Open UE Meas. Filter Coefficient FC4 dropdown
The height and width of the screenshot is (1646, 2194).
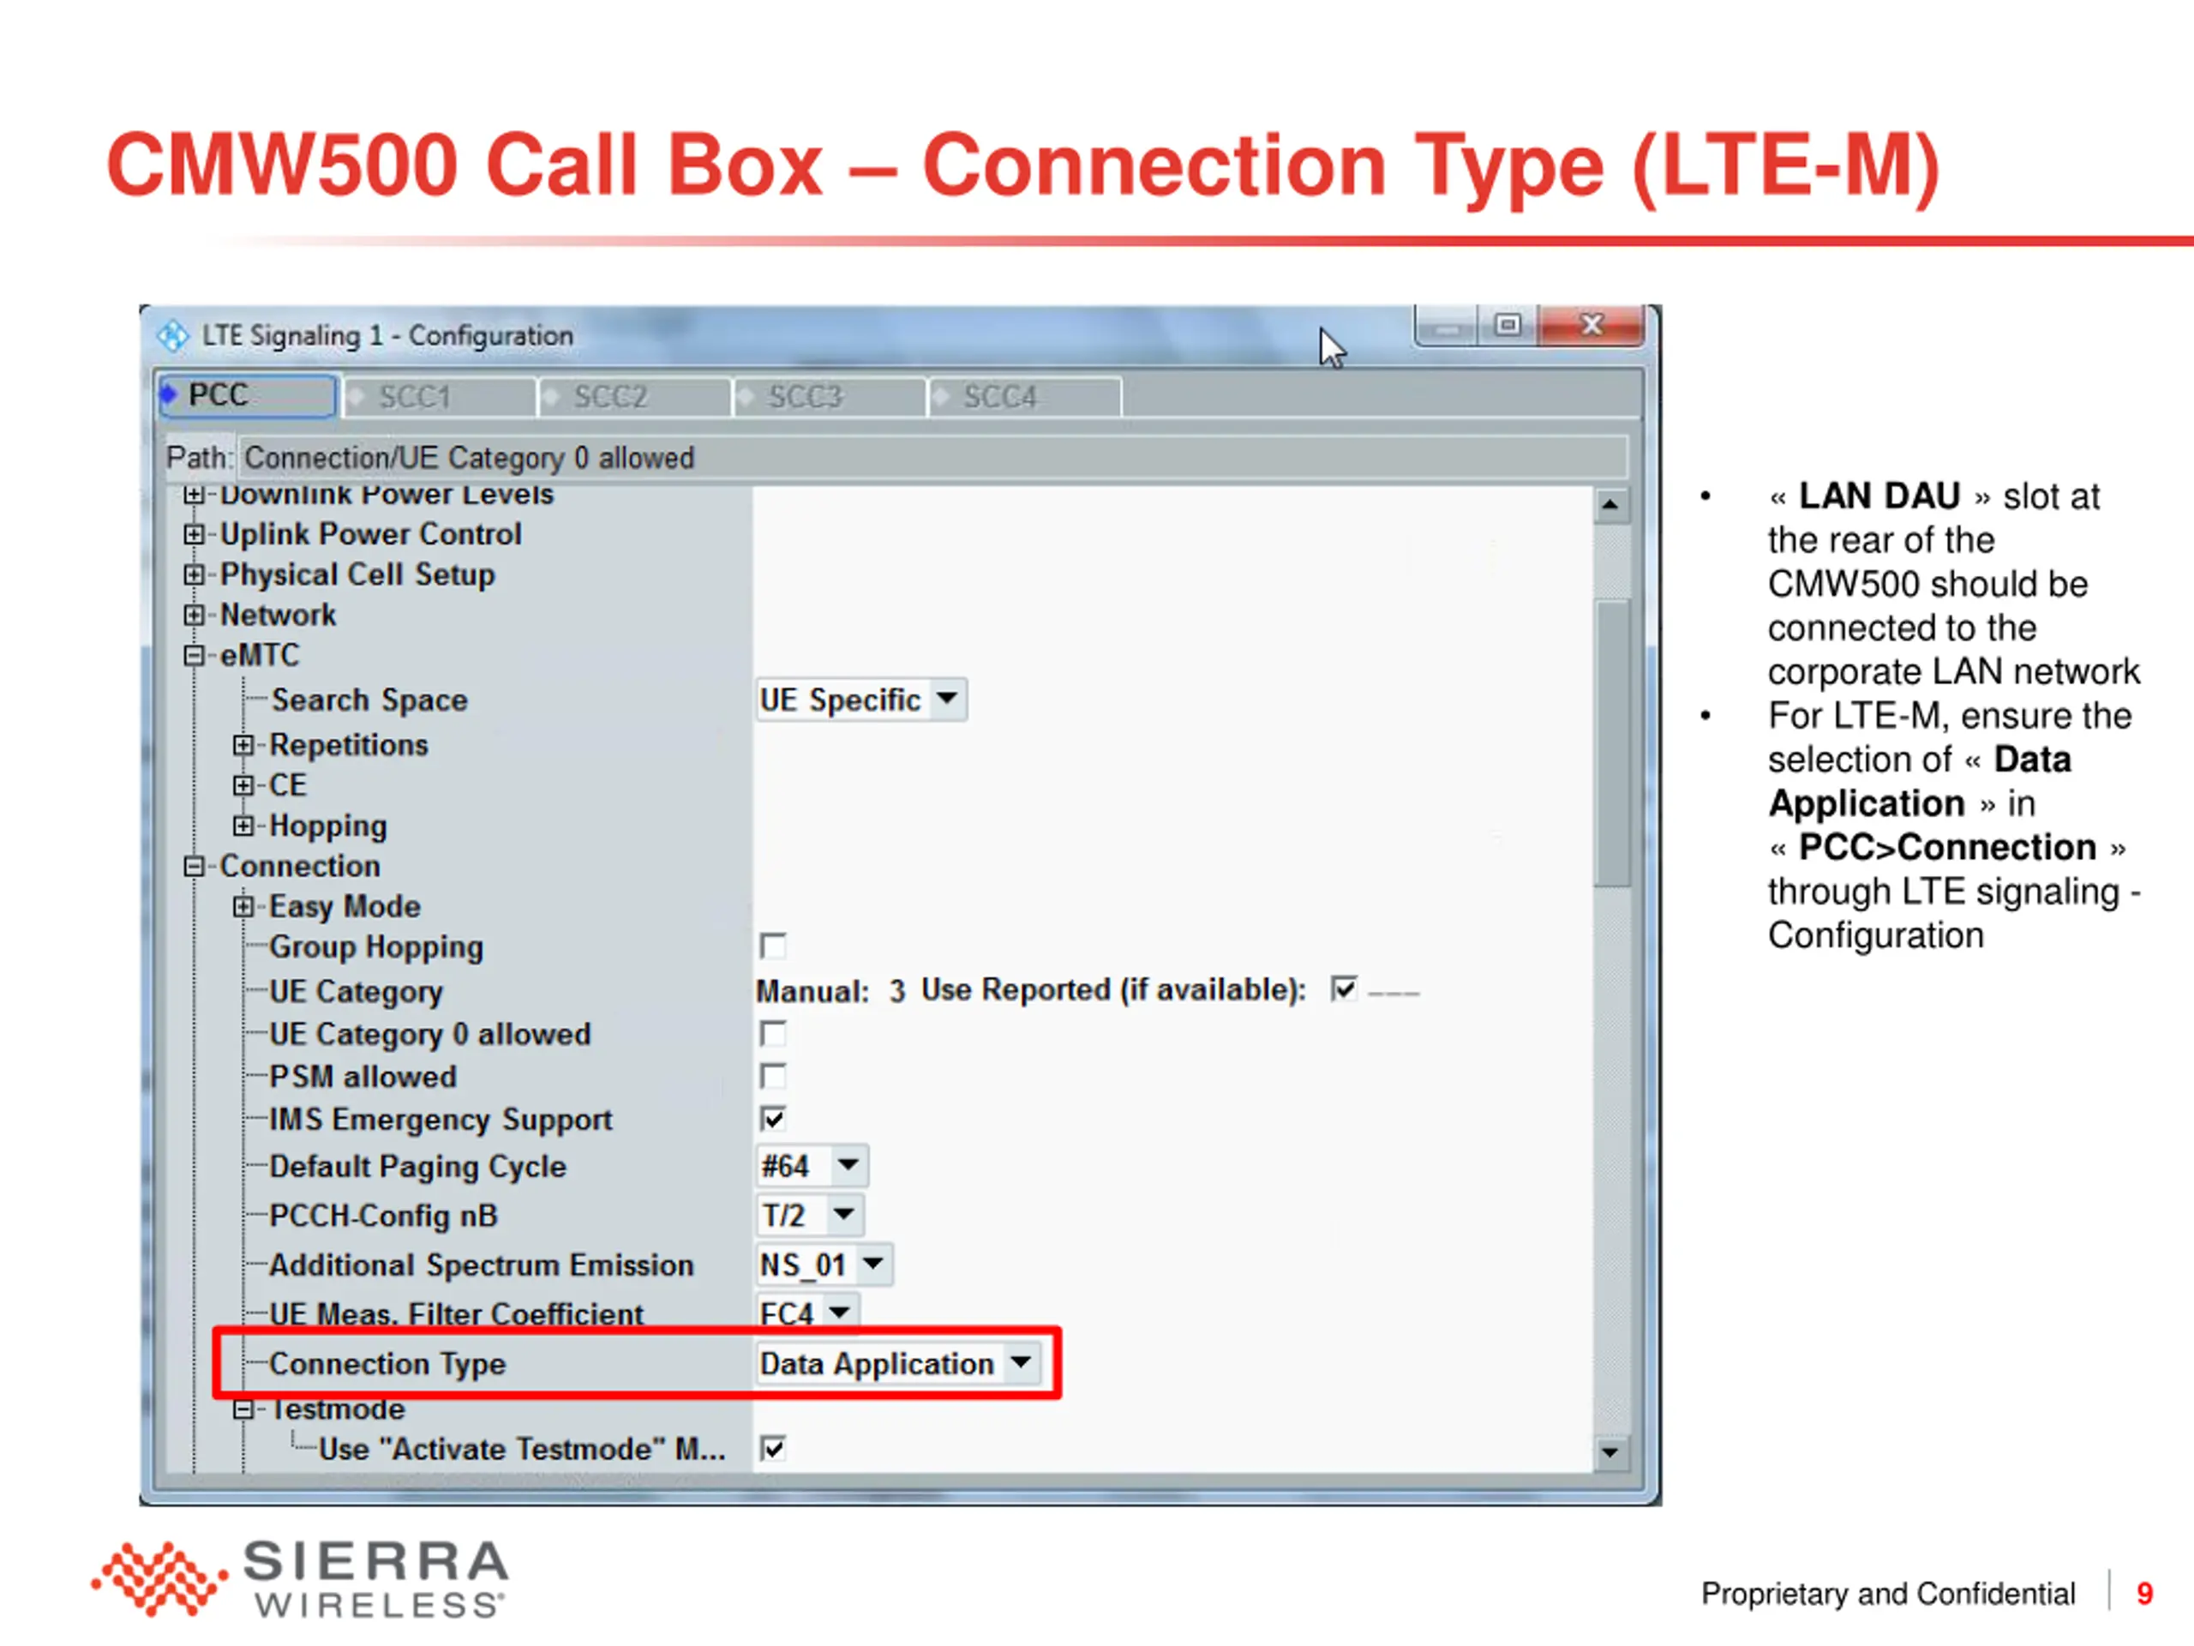[x=807, y=1312]
